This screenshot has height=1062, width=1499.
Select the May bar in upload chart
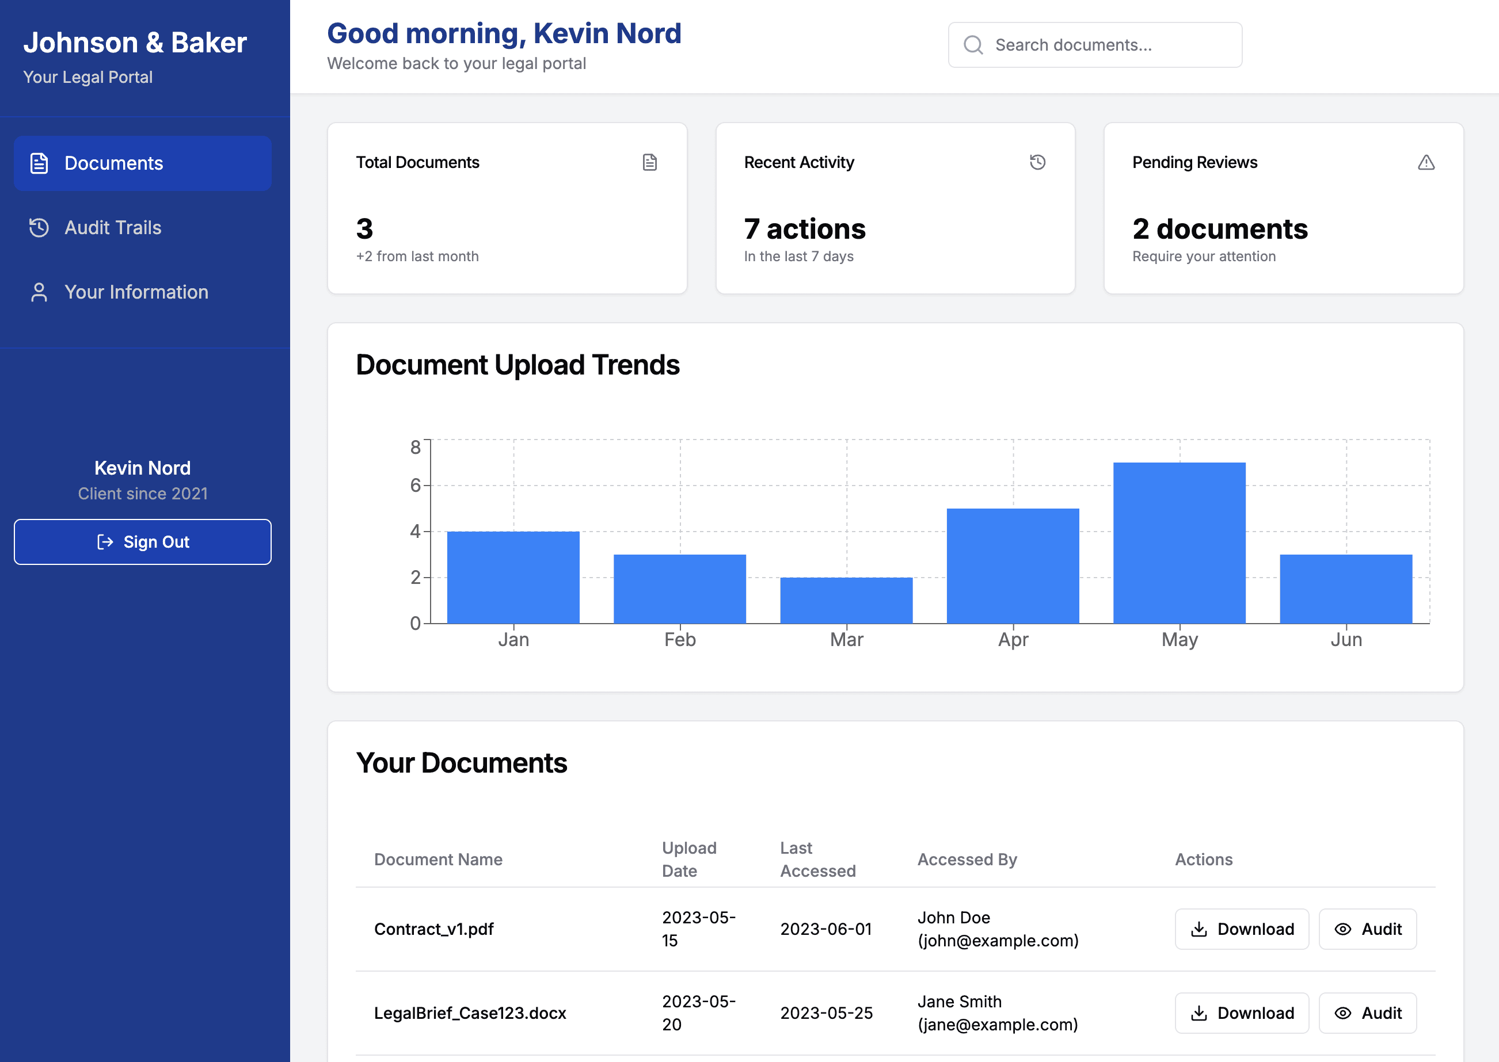(x=1180, y=544)
